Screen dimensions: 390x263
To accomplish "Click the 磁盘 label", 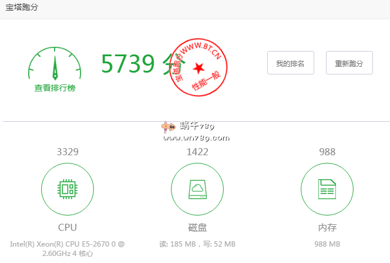I will (x=197, y=227).
